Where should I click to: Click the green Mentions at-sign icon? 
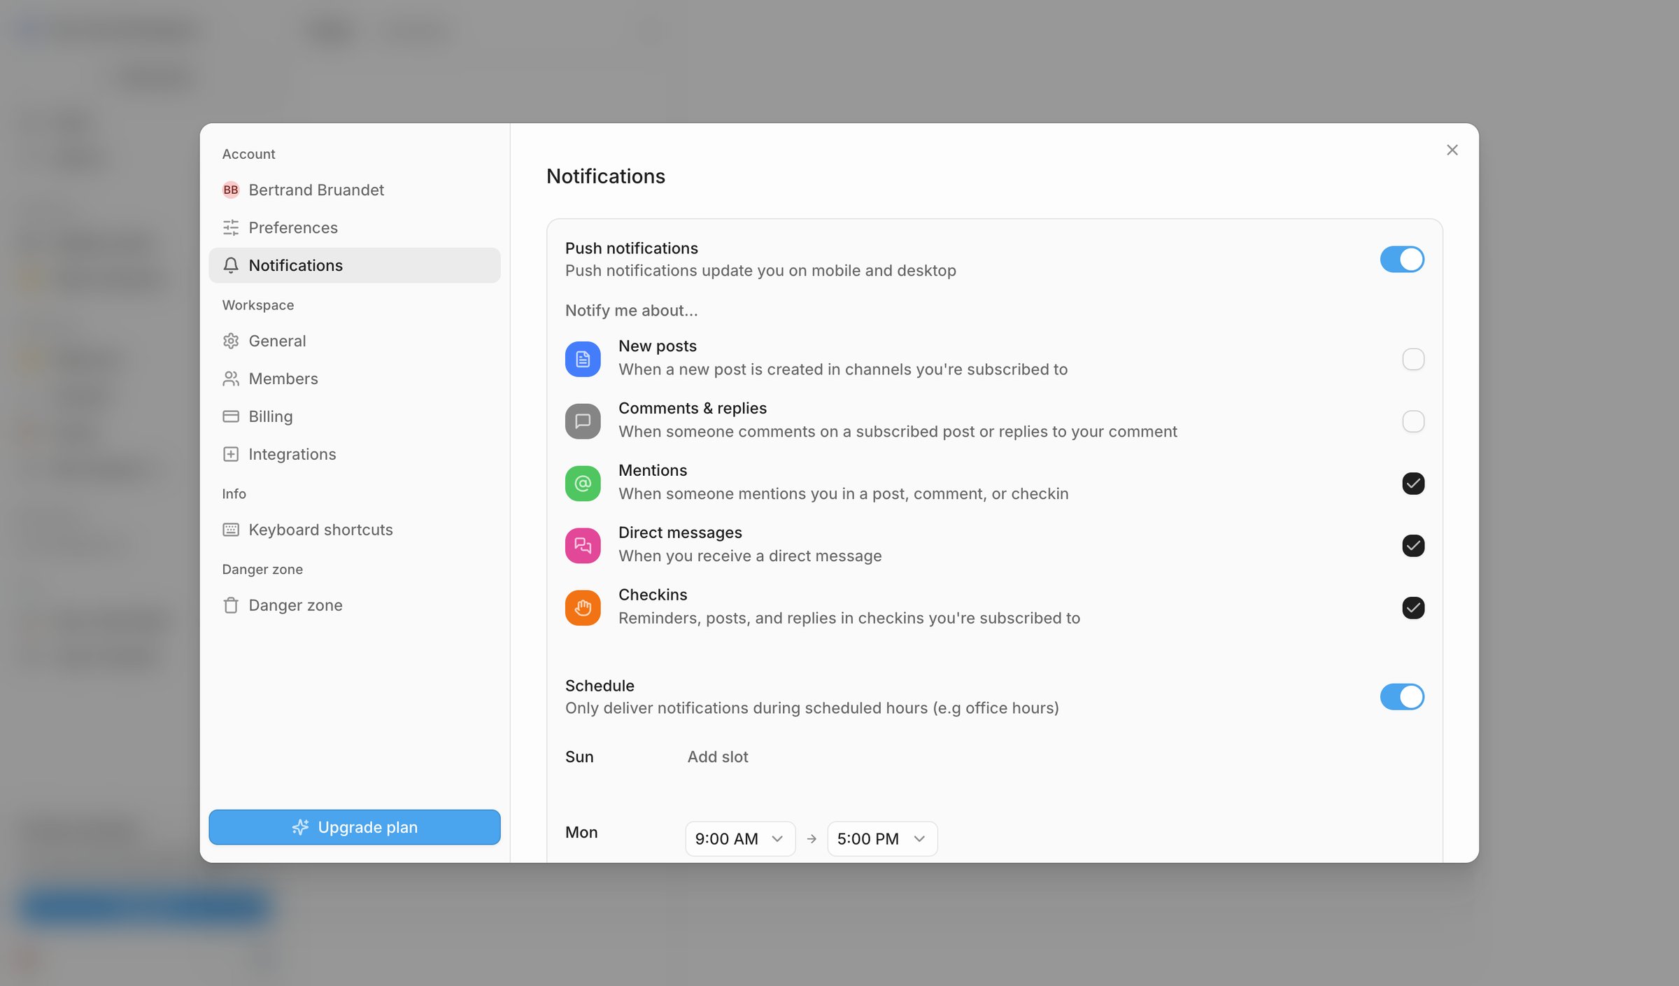pos(583,484)
